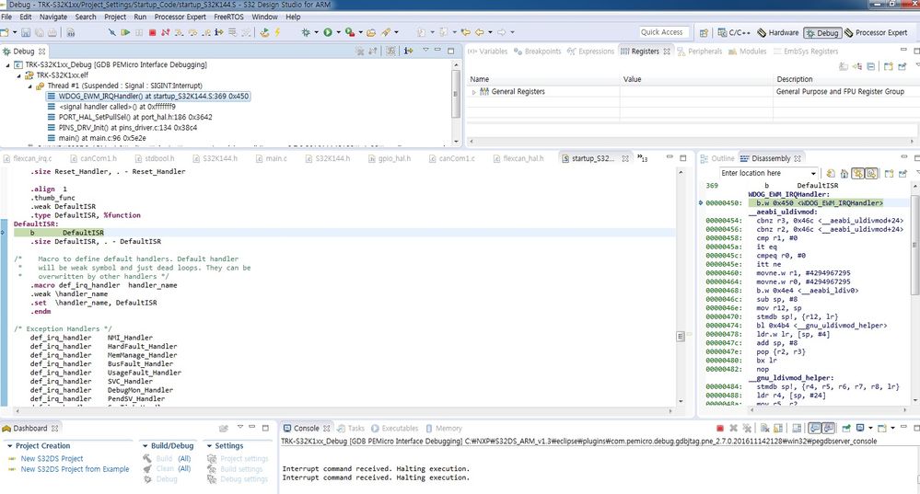The image size is (920, 494).
Task: Open the FreeRTOS menu
Action: [x=228, y=17]
